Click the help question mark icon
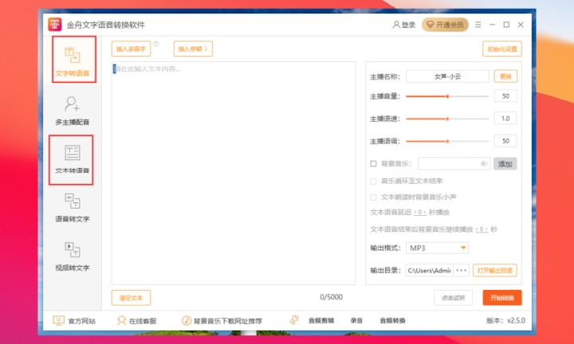Image resolution: width=574 pixels, height=344 pixels. coord(156,44)
